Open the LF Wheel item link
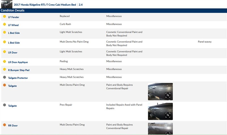227x135 pixels. [13, 25]
